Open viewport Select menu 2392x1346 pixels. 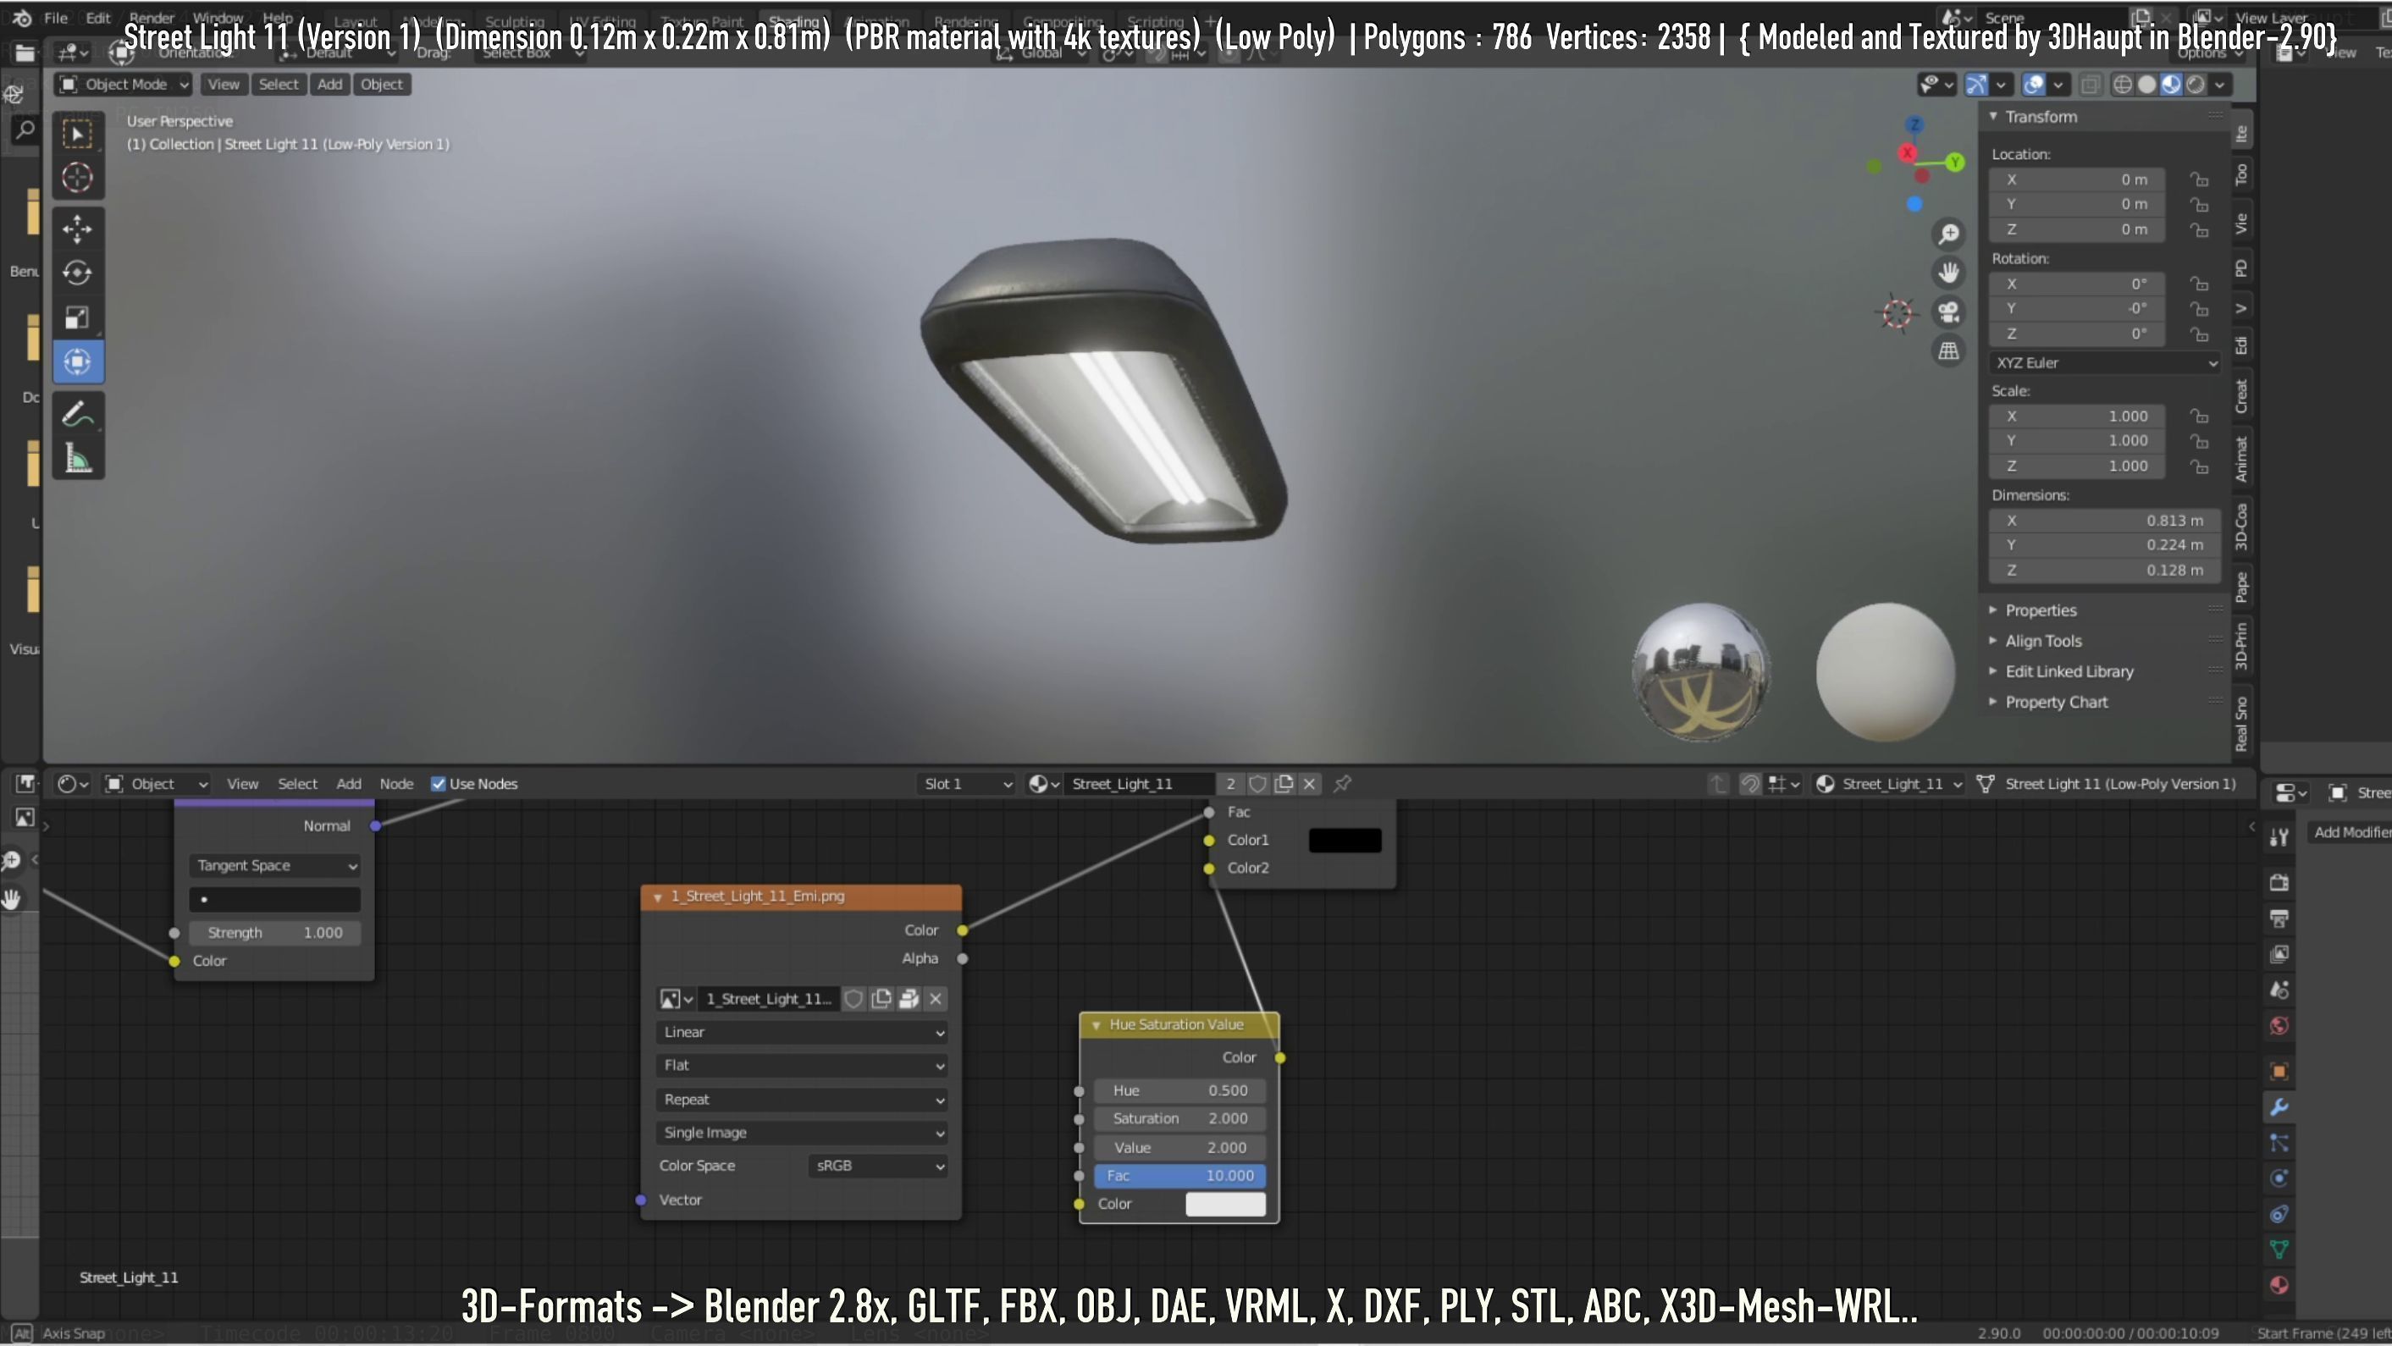(278, 85)
